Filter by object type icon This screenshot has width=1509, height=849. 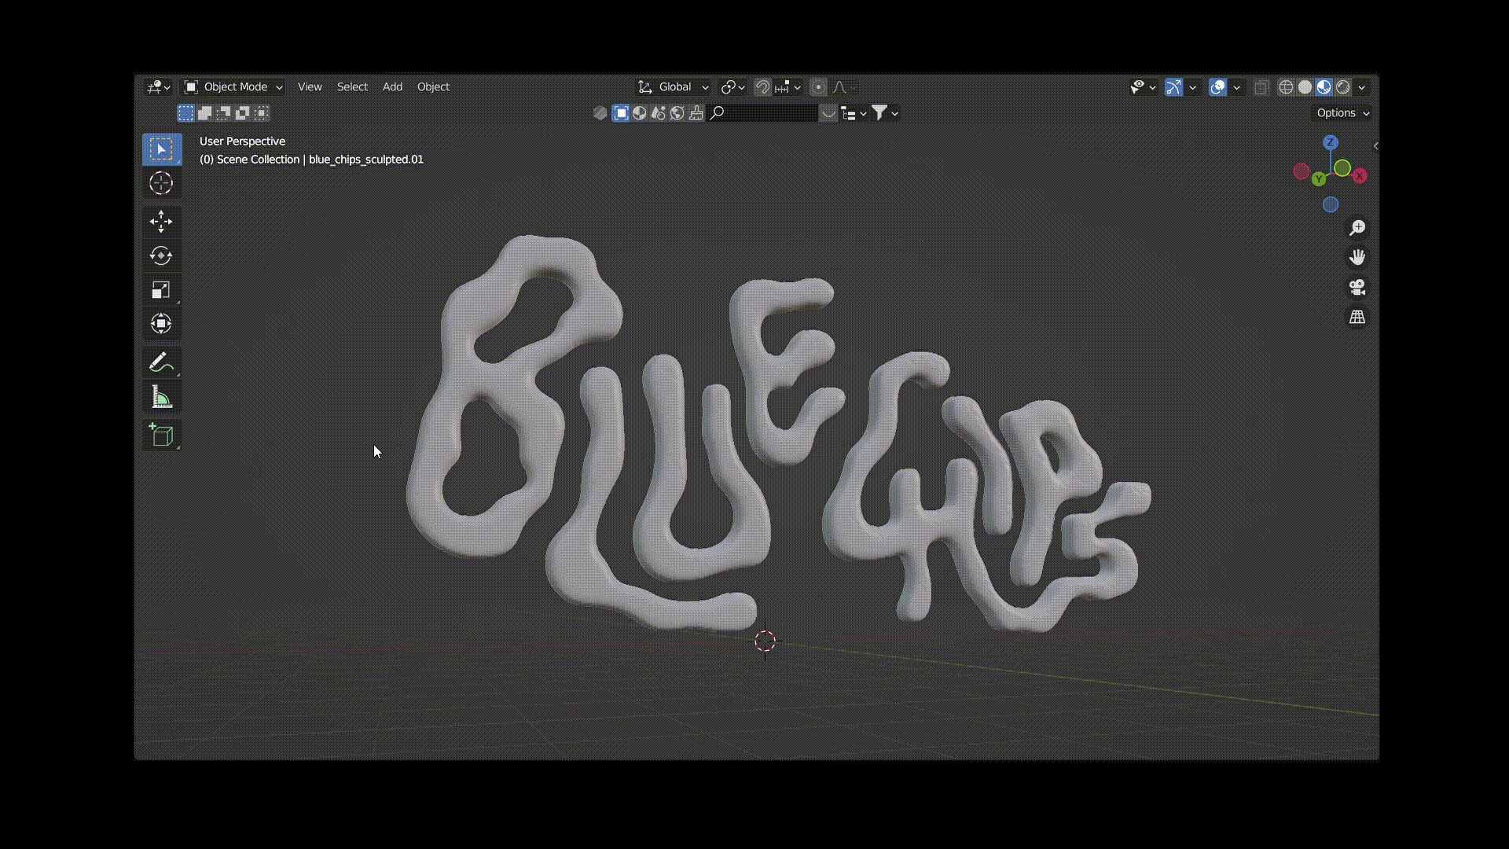[621, 113]
